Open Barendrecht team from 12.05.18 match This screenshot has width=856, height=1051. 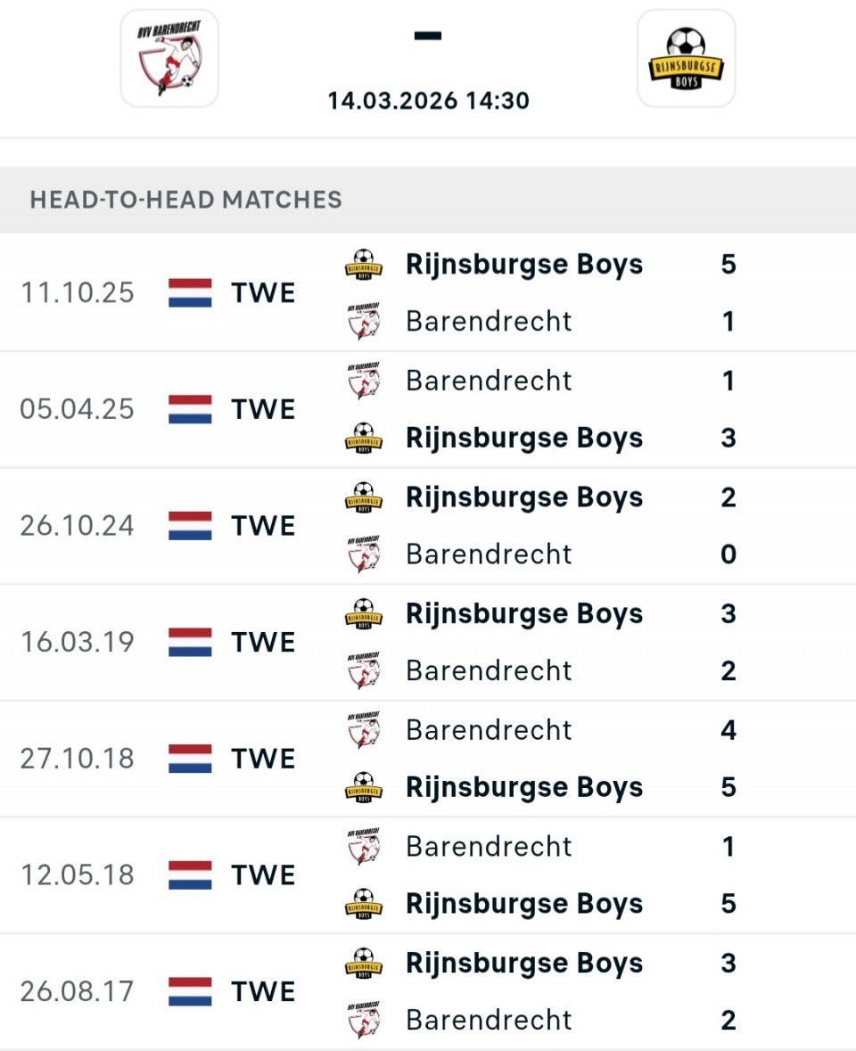point(489,846)
